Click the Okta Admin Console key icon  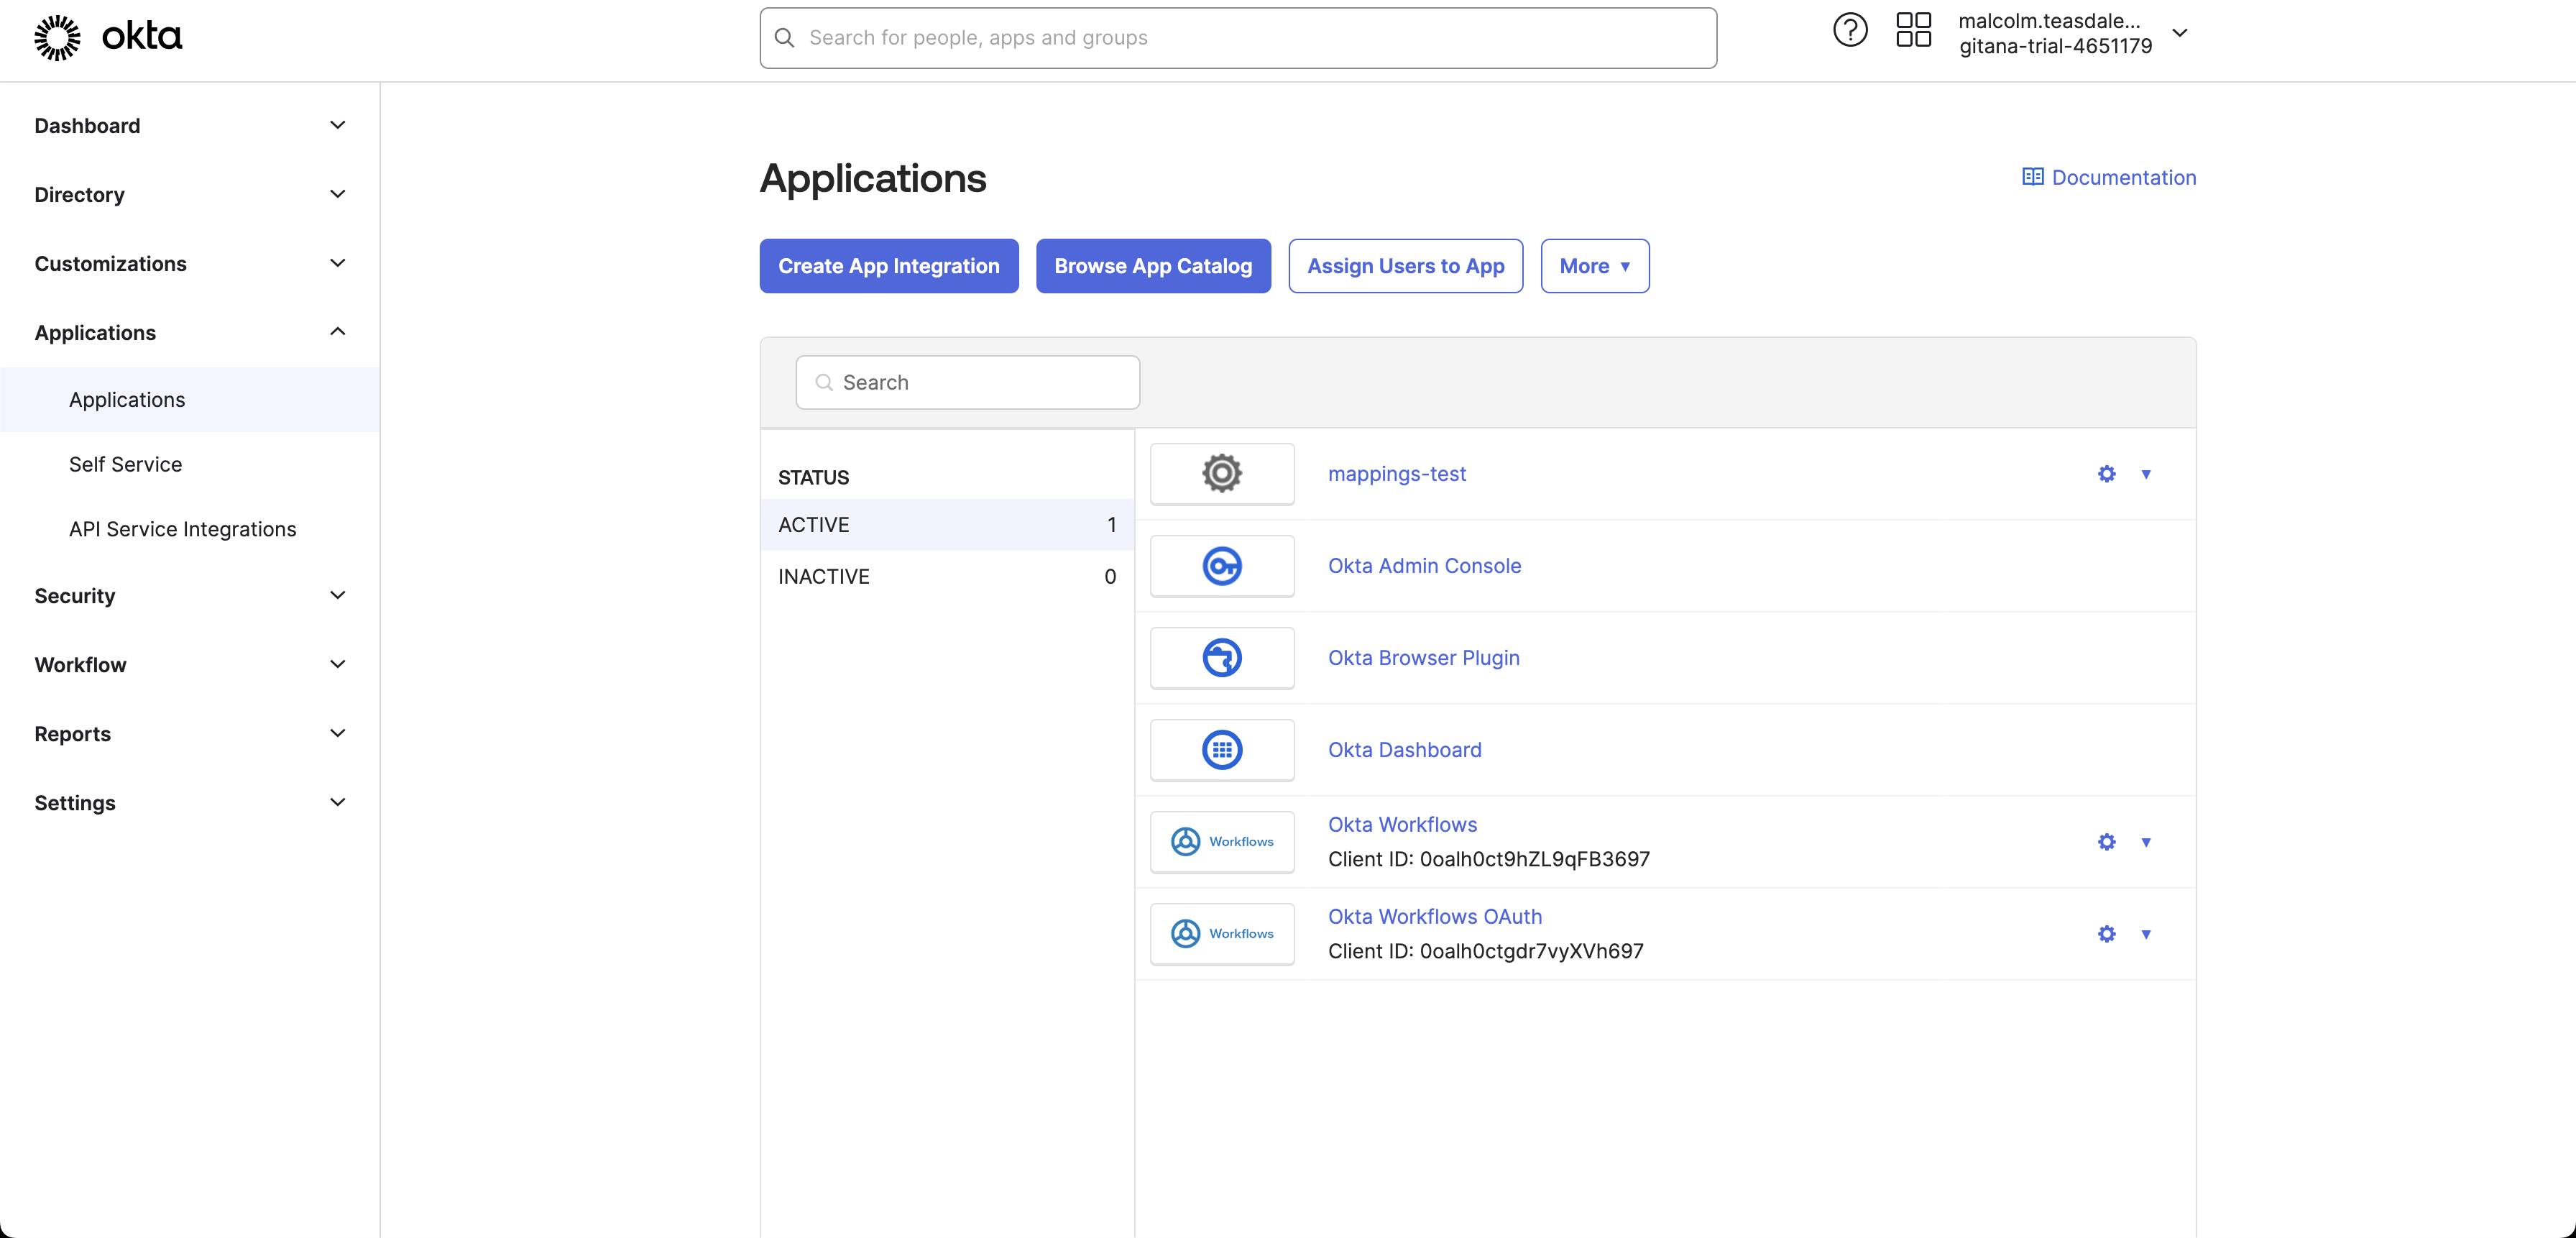[x=1222, y=566]
